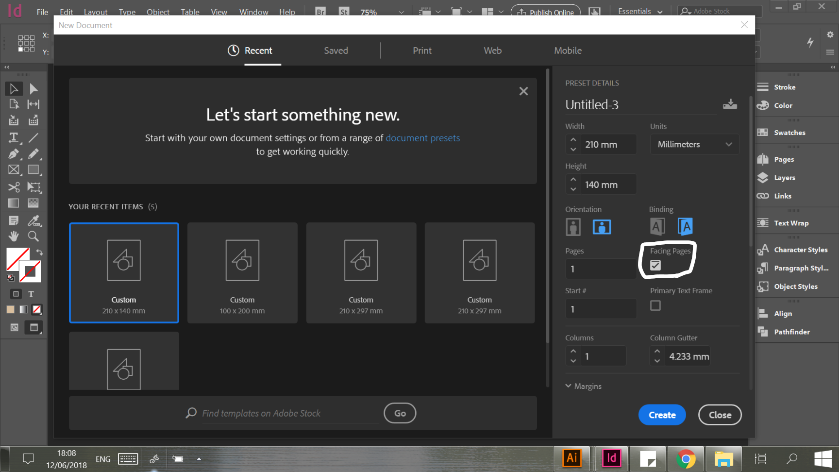Choose landscape orientation
This screenshot has height=472, width=839.
tap(602, 227)
